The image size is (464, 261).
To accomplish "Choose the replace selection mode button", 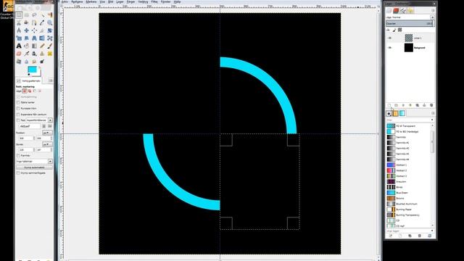I will pos(25,91).
